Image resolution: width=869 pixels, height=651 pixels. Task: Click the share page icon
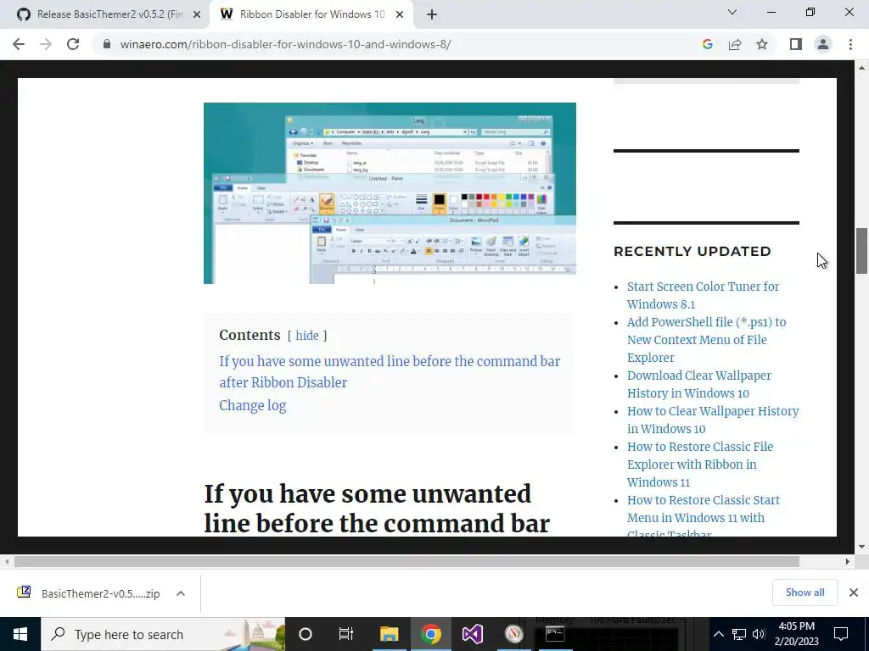coord(735,44)
